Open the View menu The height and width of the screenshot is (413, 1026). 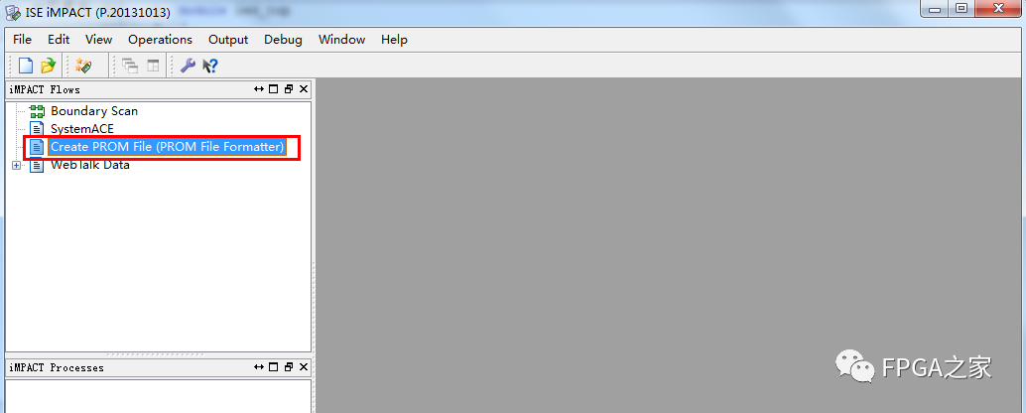click(x=99, y=40)
